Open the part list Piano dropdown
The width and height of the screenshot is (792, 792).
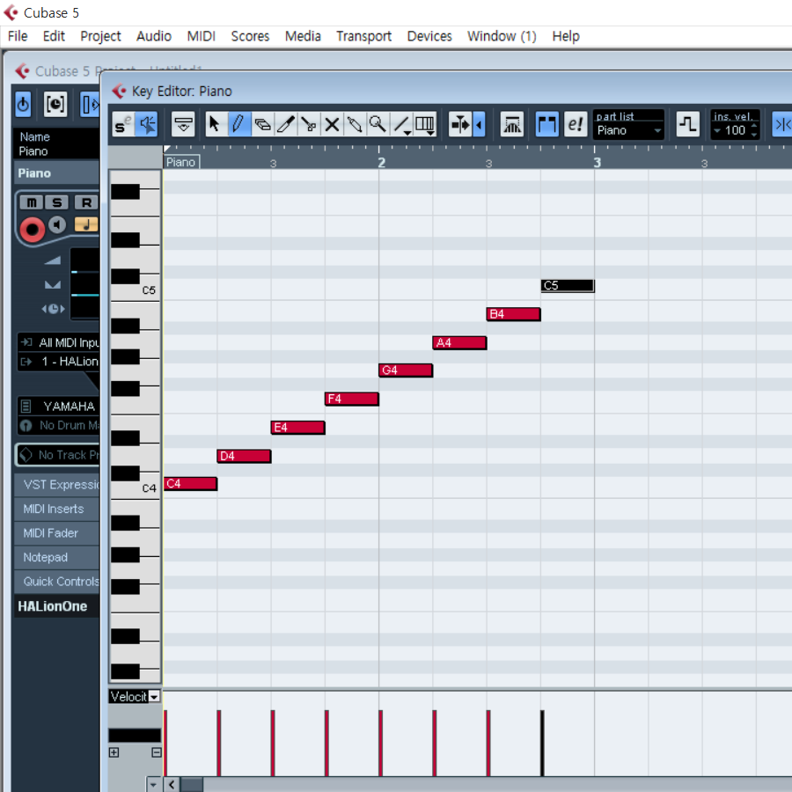point(629,130)
